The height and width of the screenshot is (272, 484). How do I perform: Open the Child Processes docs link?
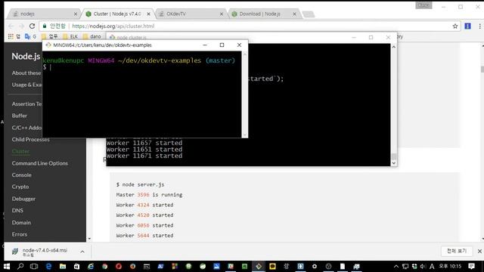coord(30,139)
